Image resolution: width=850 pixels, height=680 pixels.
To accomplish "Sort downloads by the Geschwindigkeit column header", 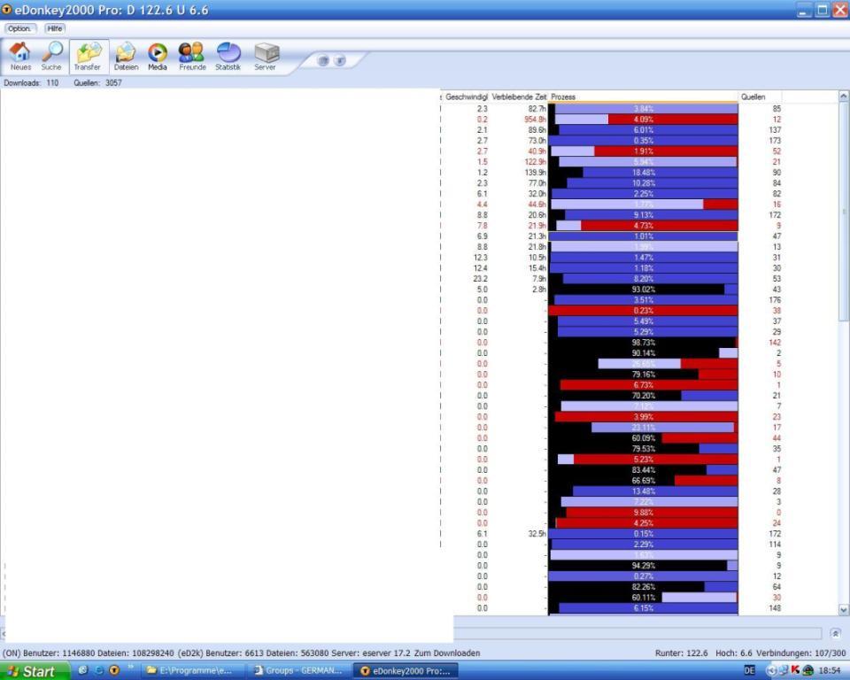I will (x=467, y=97).
